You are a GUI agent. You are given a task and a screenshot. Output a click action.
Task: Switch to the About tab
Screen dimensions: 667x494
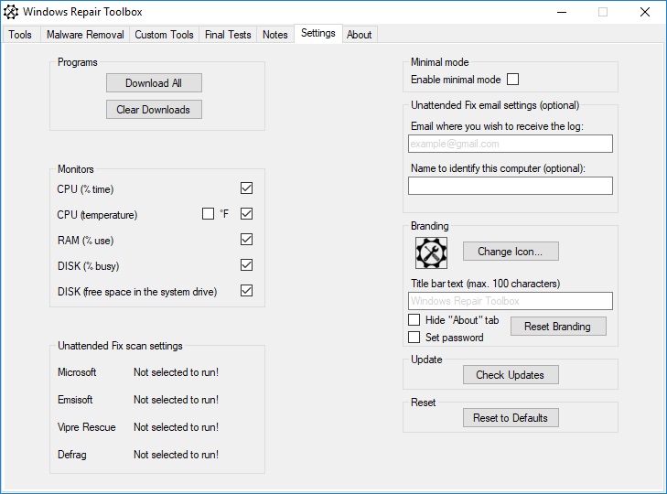pos(359,35)
